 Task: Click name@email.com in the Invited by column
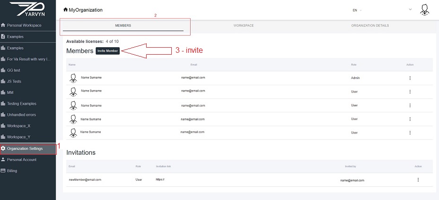[352, 181]
